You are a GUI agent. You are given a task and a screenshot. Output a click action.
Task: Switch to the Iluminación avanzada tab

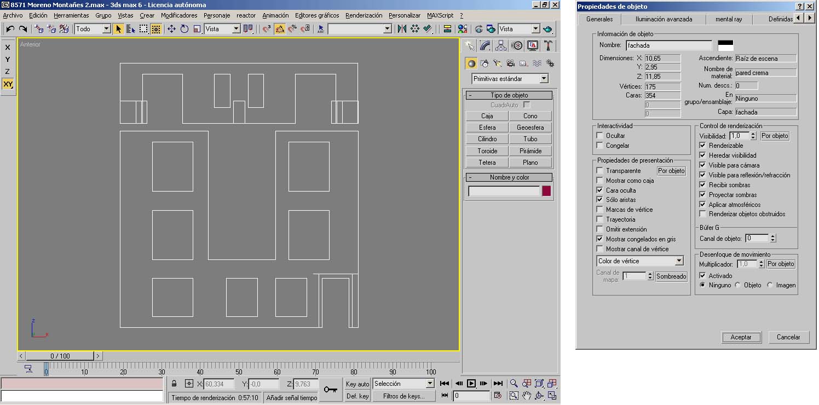tap(664, 19)
